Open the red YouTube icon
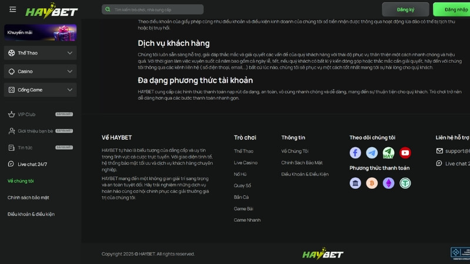 405,153
